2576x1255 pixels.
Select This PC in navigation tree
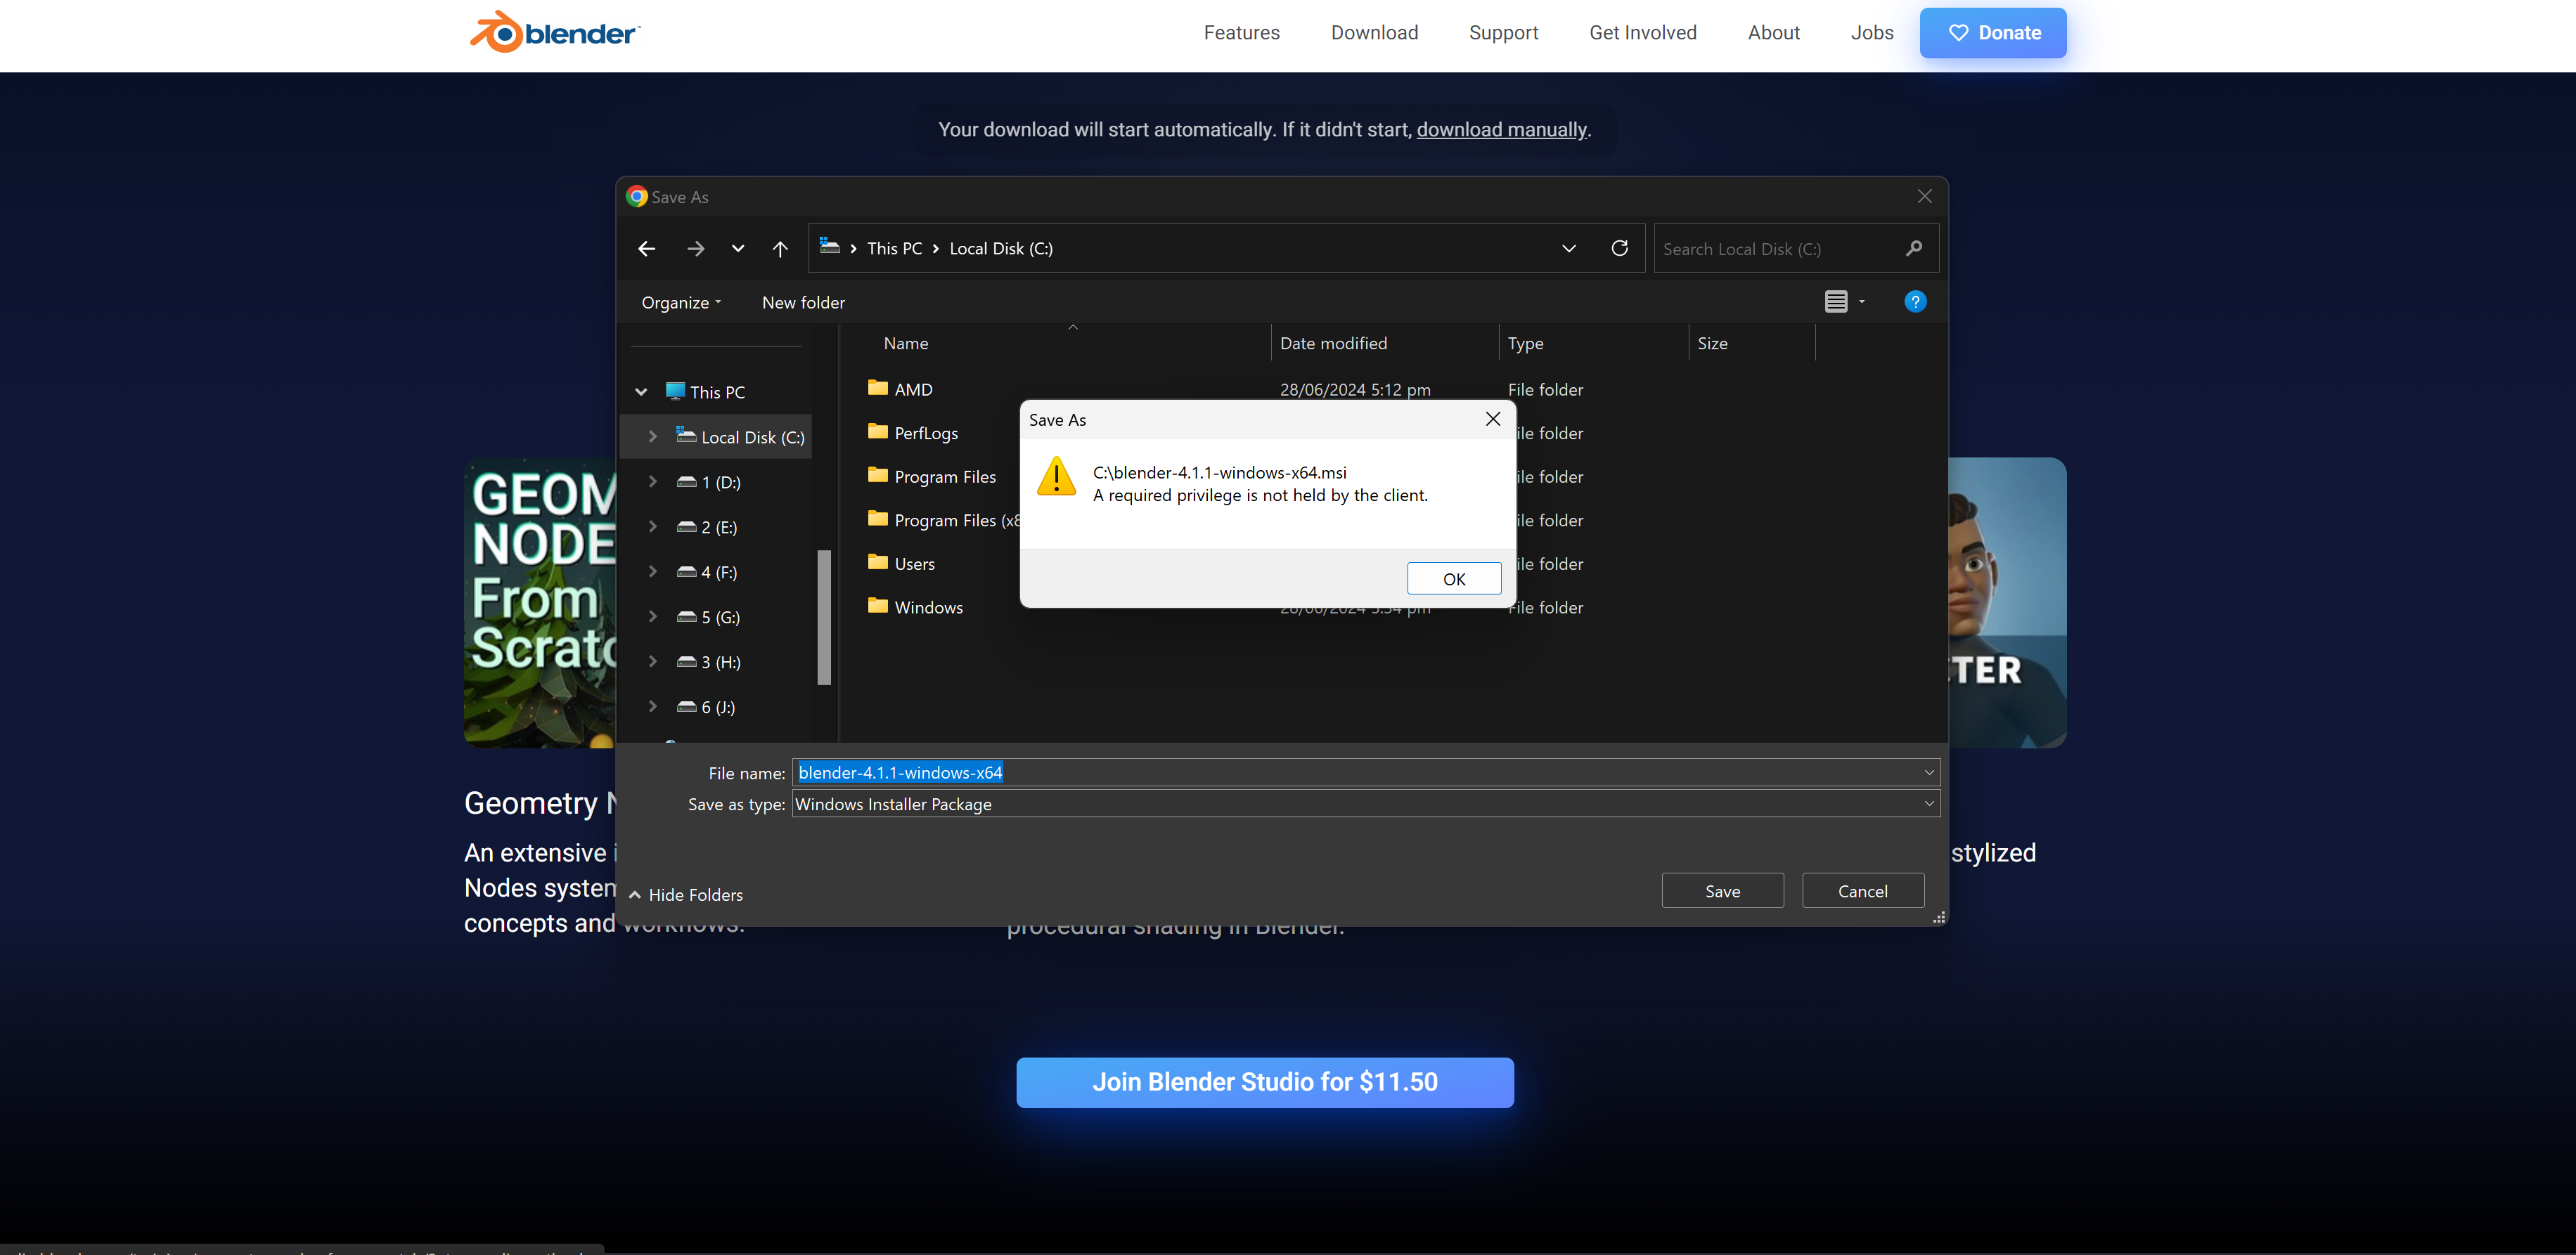click(x=706, y=391)
